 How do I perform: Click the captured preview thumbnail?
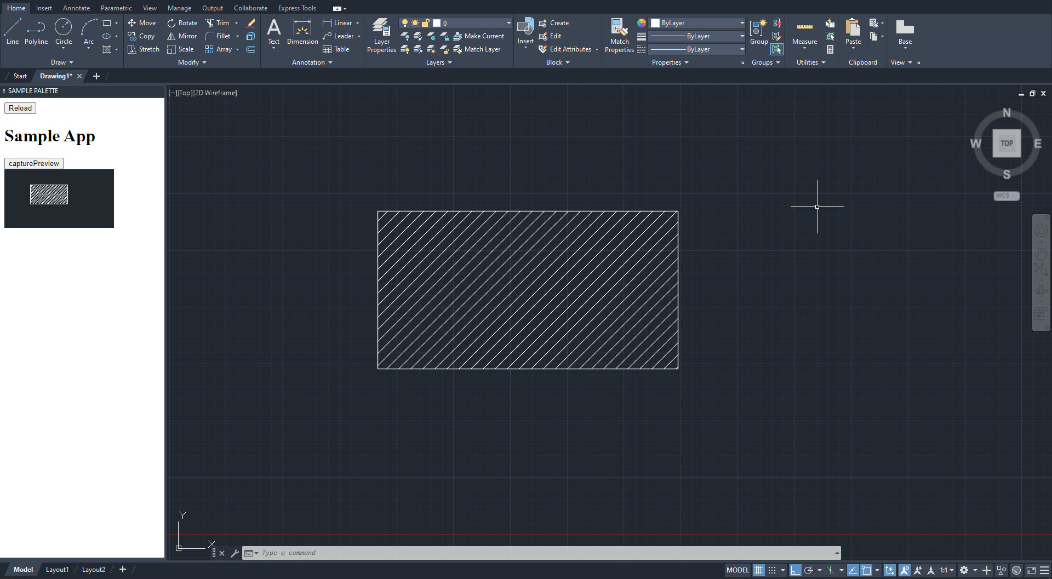59,198
